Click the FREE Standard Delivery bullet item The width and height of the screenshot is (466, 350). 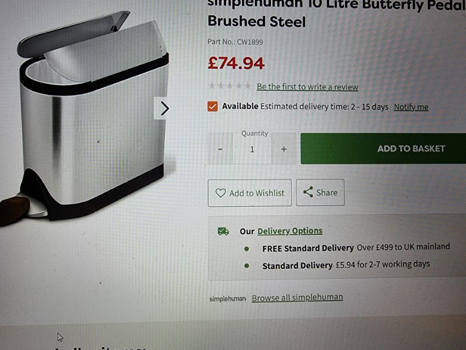[x=346, y=247]
